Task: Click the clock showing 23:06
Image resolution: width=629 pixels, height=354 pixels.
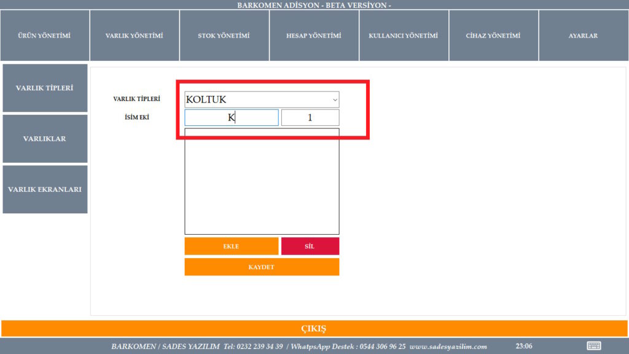Action: [x=524, y=346]
